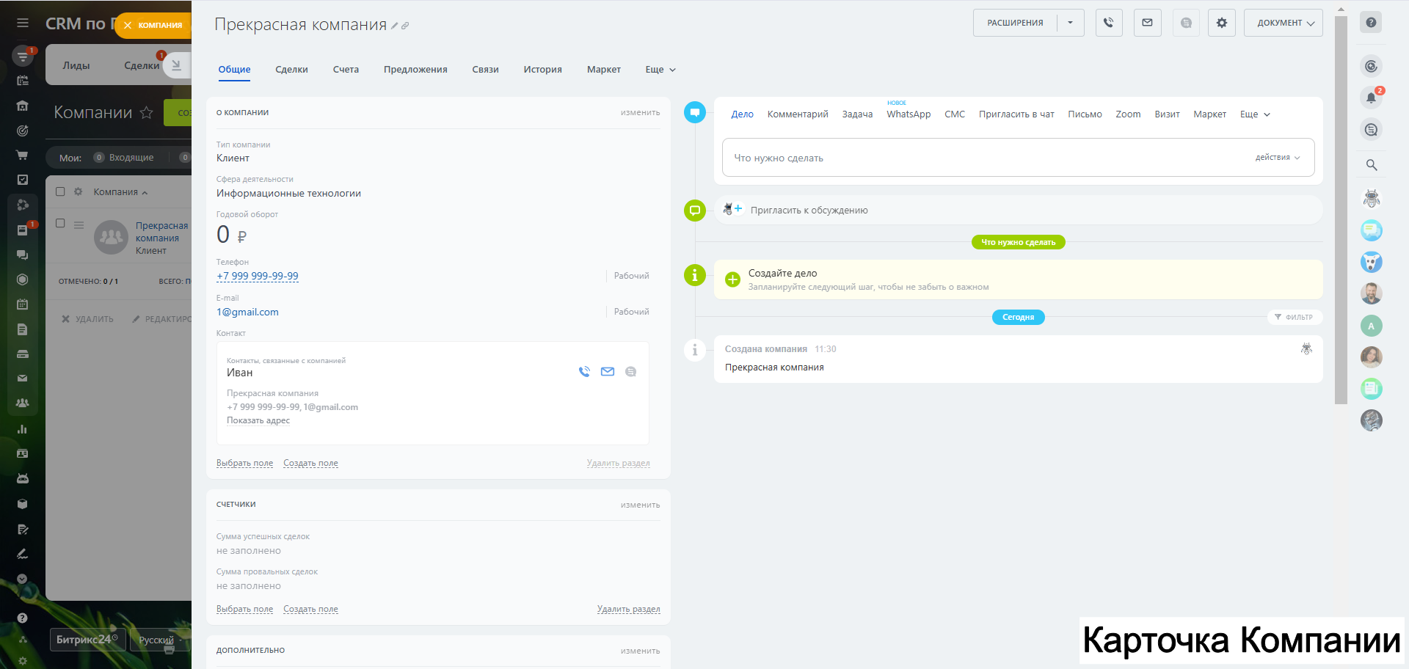Switch to the Сделки tab
The image size is (1409, 669).
[291, 70]
